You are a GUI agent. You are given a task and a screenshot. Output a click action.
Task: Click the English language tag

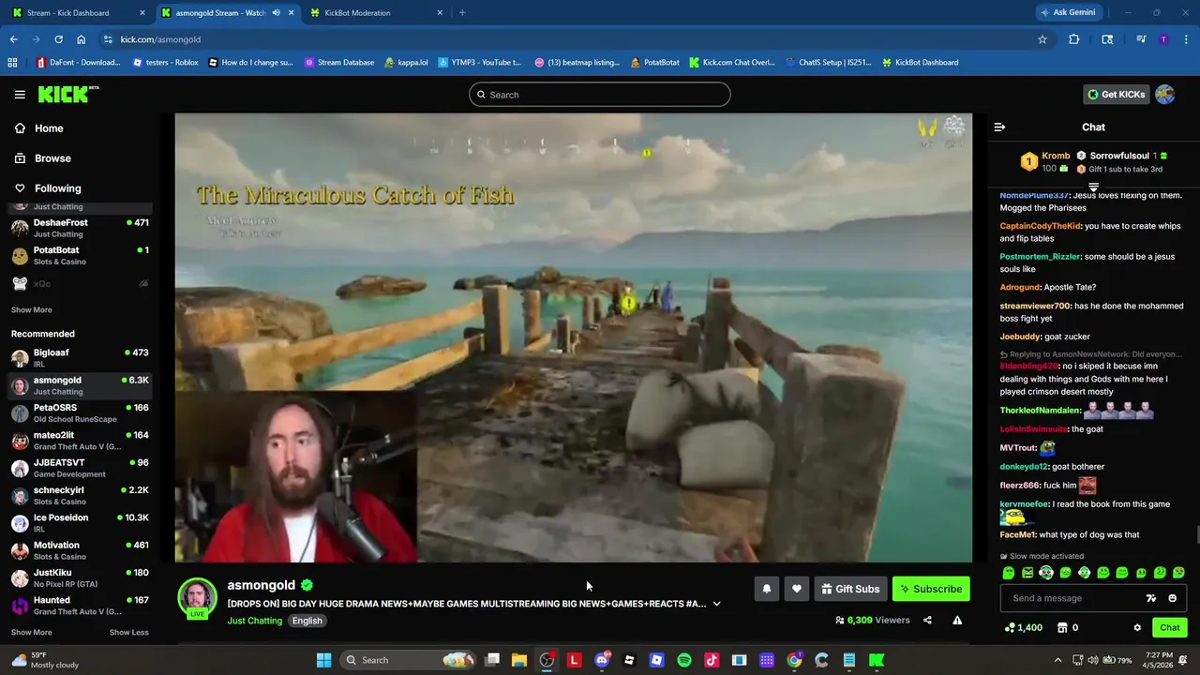point(307,621)
